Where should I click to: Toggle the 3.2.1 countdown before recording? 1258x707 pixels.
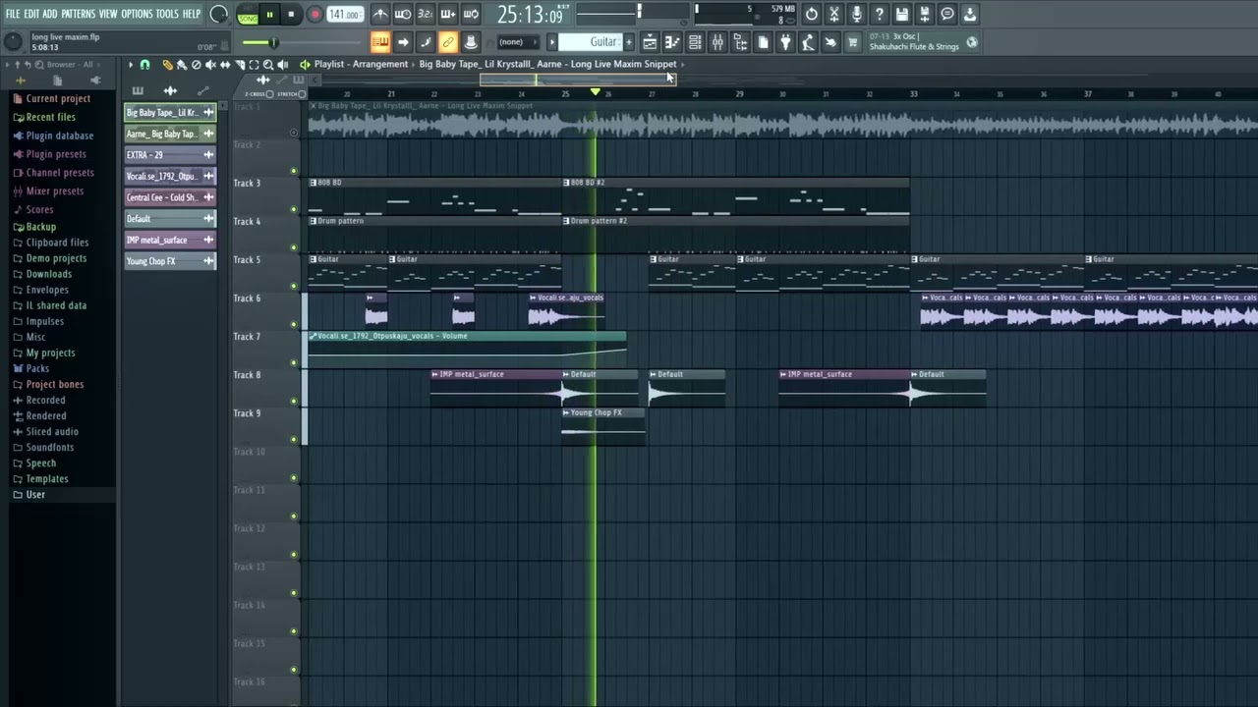coord(426,14)
